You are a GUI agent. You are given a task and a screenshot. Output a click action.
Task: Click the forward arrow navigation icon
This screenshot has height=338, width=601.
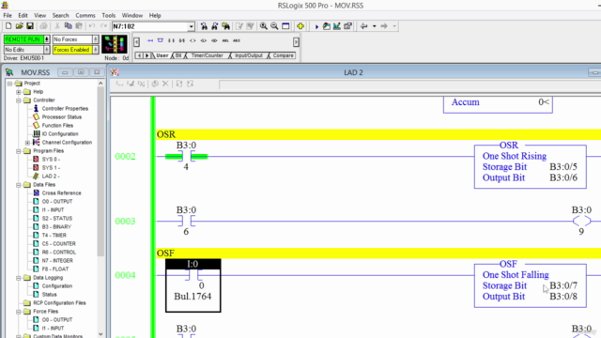(384, 26)
